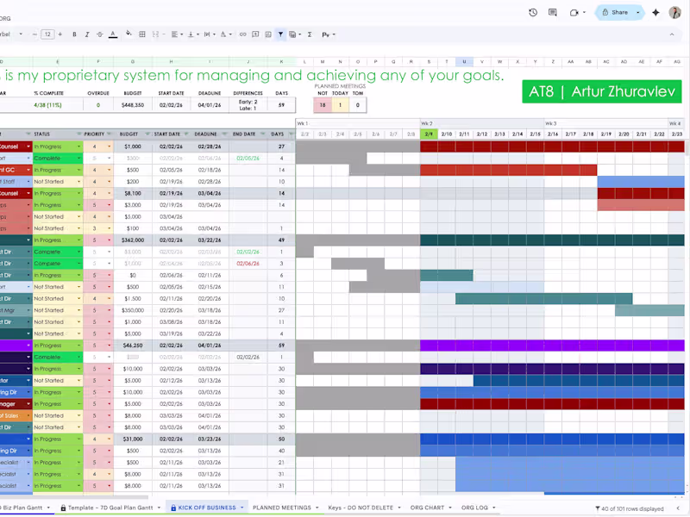Click the insert link icon
Image resolution: width=690 pixels, height=517 pixels.
point(243,34)
